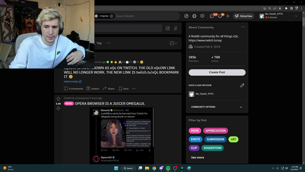
Task: Filter by CLIP flair
Action: (x=194, y=148)
